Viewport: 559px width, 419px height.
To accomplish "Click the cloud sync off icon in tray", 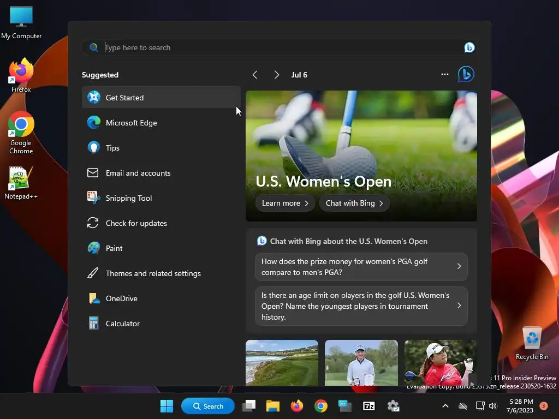I will click(x=463, y=406).
